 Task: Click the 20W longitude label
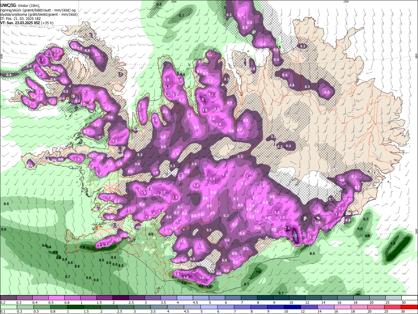click(174, 2)
